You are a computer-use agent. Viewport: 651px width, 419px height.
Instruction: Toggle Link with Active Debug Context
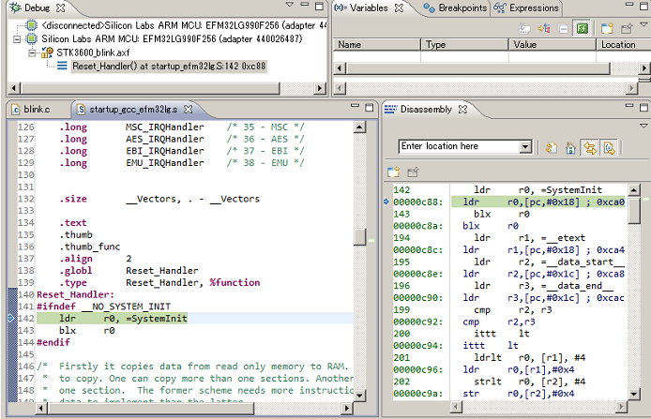pyautogui.click(x=590, y=148)
